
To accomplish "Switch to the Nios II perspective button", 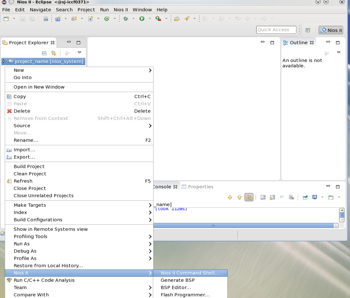I will coord(331,30).
